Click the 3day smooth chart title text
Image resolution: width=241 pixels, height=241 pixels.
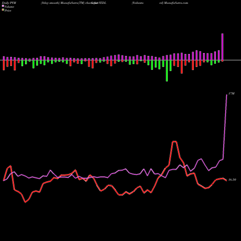pyautogui.click(x=73, y=3)
